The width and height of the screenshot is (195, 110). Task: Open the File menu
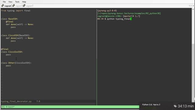pyautogui.click(x=4, y=2)
